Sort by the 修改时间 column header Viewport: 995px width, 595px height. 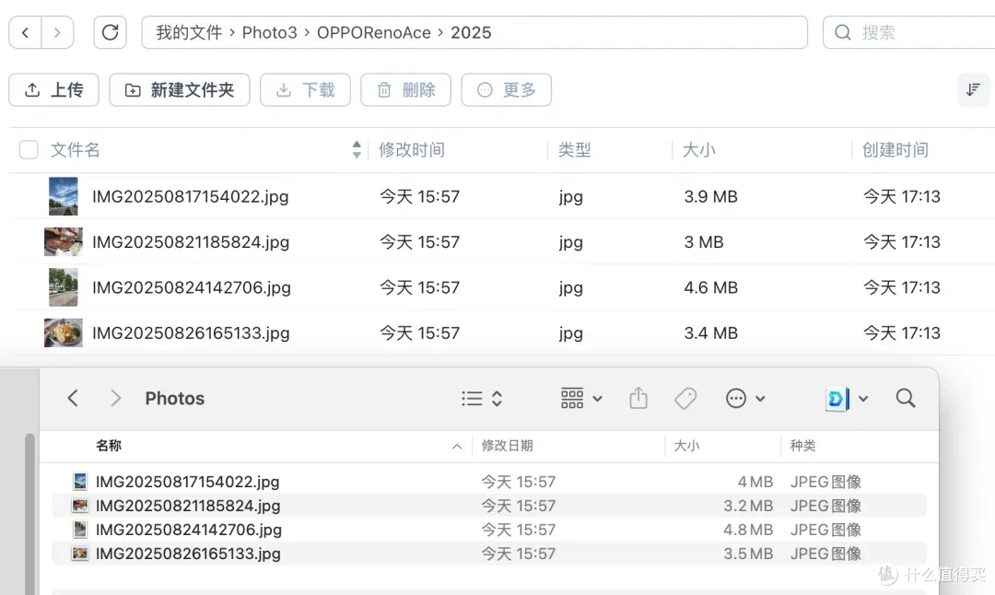coord(412,150)
